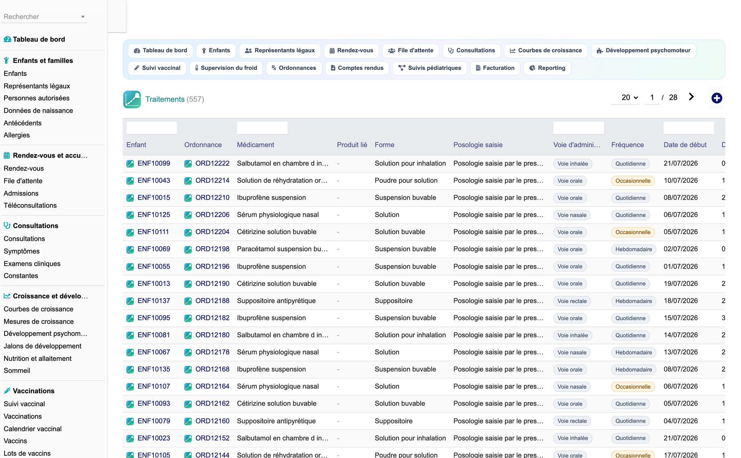The width and height of the screenshot is (741, 458).
Task: Open Allergies in the sidebar
Action: (17, 135)
